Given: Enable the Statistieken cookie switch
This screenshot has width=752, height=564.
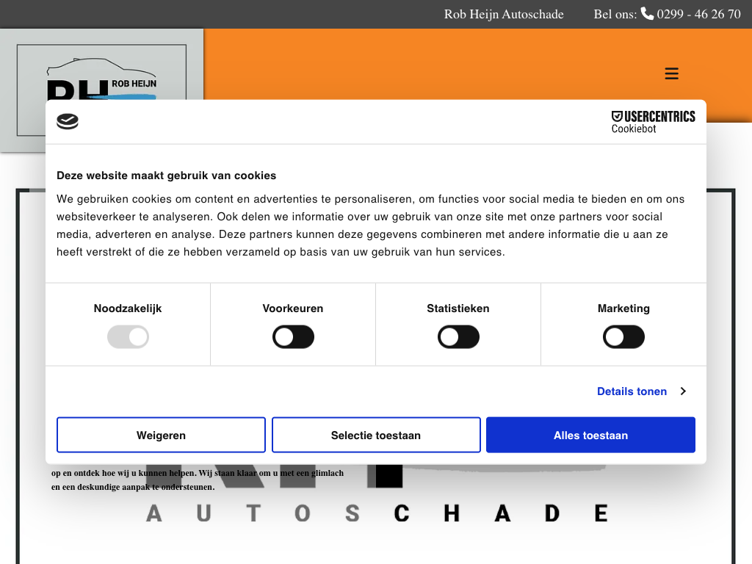Looking at the screenshot, I should pyautogui.click(x=458, y=338).
